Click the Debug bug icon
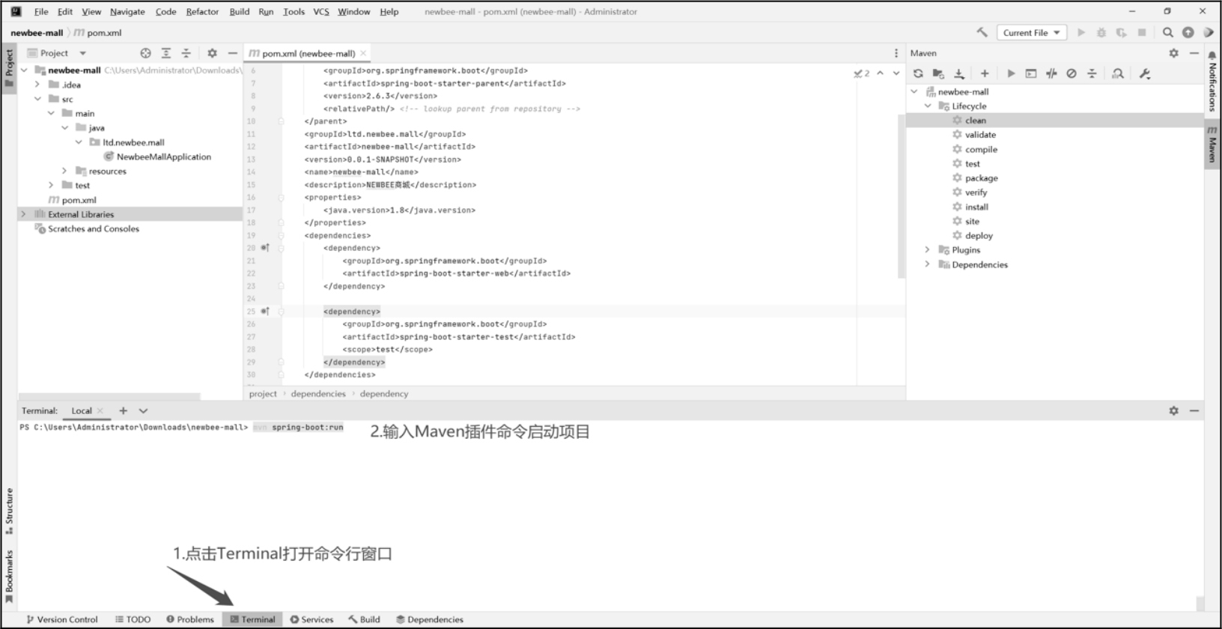 1101,32
